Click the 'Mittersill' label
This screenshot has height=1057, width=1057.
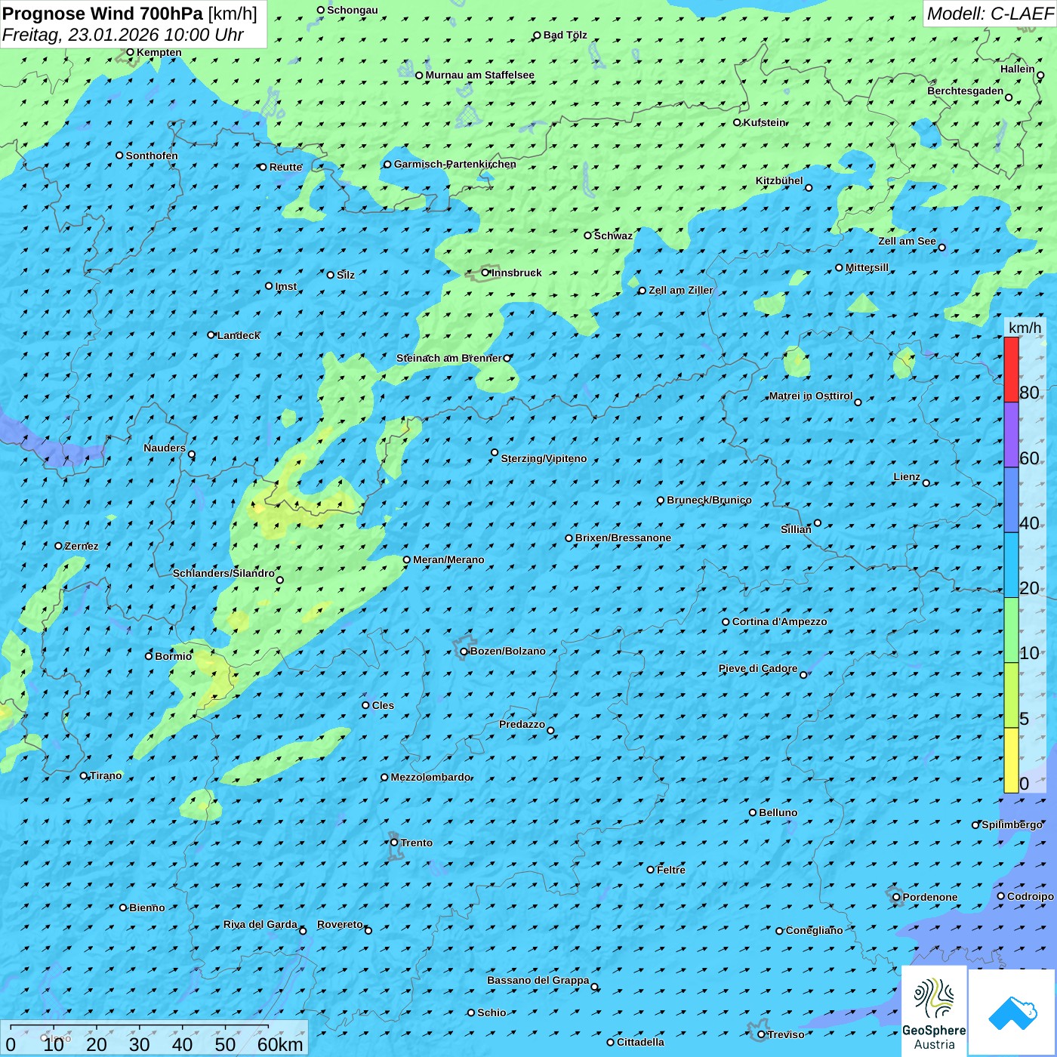867,267
